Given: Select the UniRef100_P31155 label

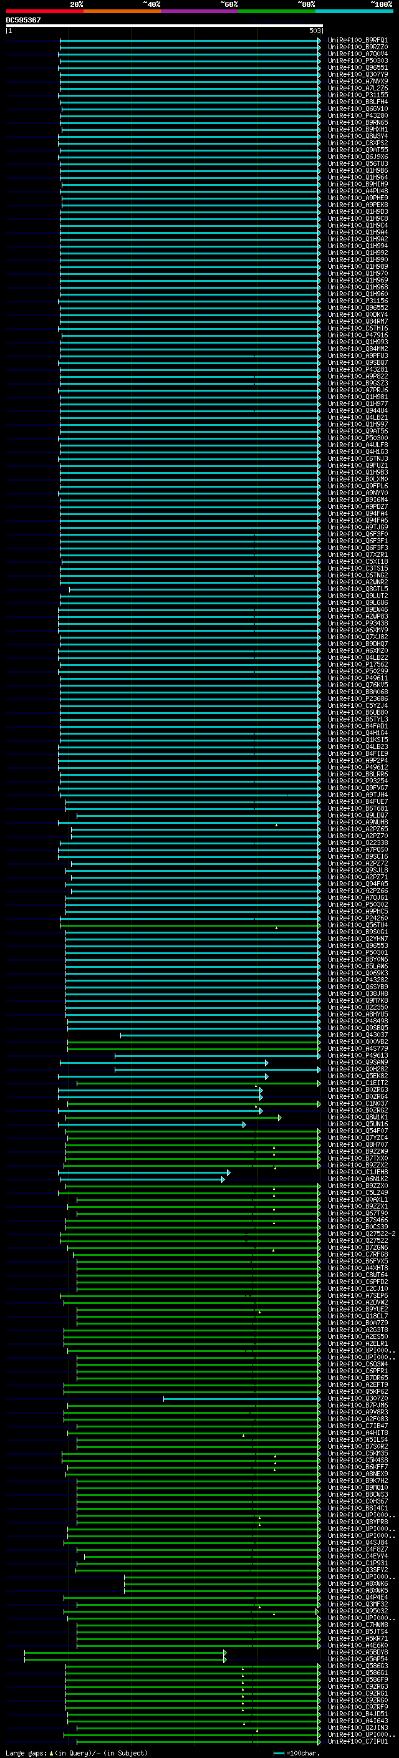Looking at the screenshot, I should pyautogui.click(x=357, y=95).
